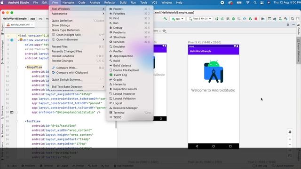Select Find in Tool Windows submenu
Viewport: 301px width, 169px height.
tap(130, 18)
